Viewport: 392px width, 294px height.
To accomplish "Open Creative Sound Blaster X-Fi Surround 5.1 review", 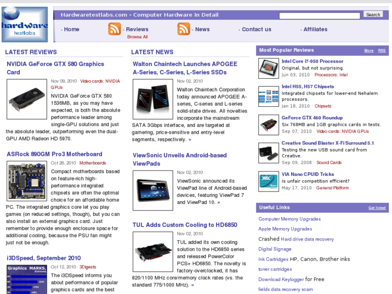I will tap(328, 143).
